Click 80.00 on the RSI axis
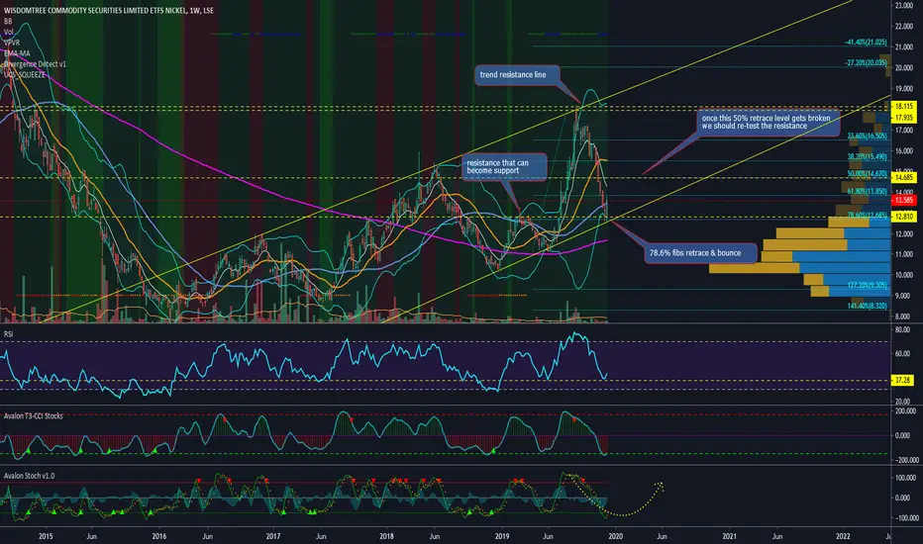This screenshot has width=923, height=544. pos(902,330)
